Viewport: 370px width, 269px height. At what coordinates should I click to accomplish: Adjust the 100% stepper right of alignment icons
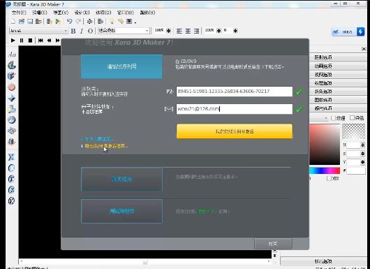[219, 31]
